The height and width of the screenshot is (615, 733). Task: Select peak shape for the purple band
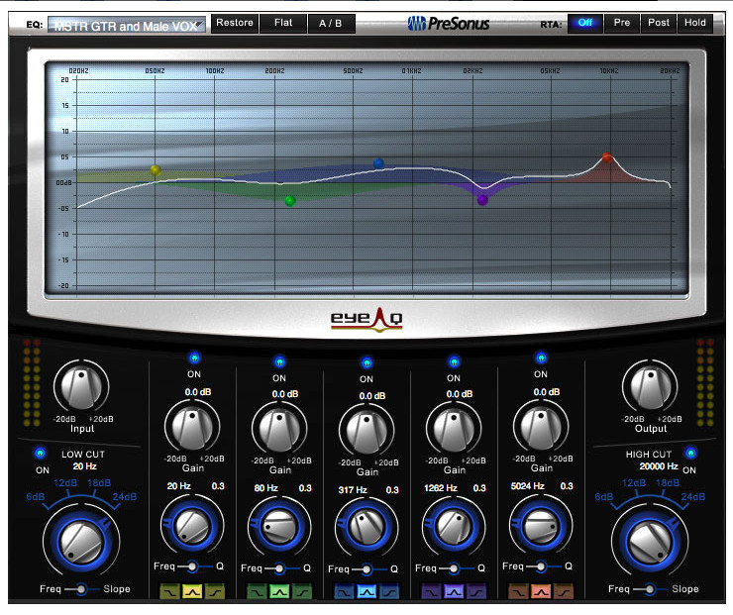click(x=454, y=591)
